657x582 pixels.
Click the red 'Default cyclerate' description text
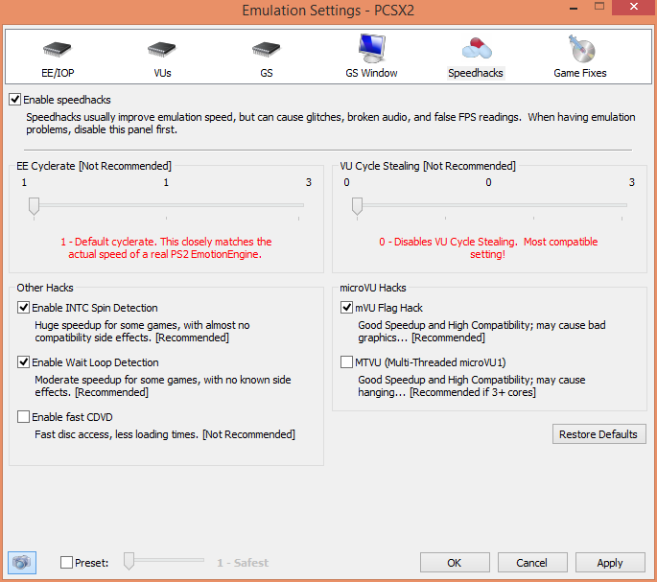pyautogui.click(x=166, y=247)
